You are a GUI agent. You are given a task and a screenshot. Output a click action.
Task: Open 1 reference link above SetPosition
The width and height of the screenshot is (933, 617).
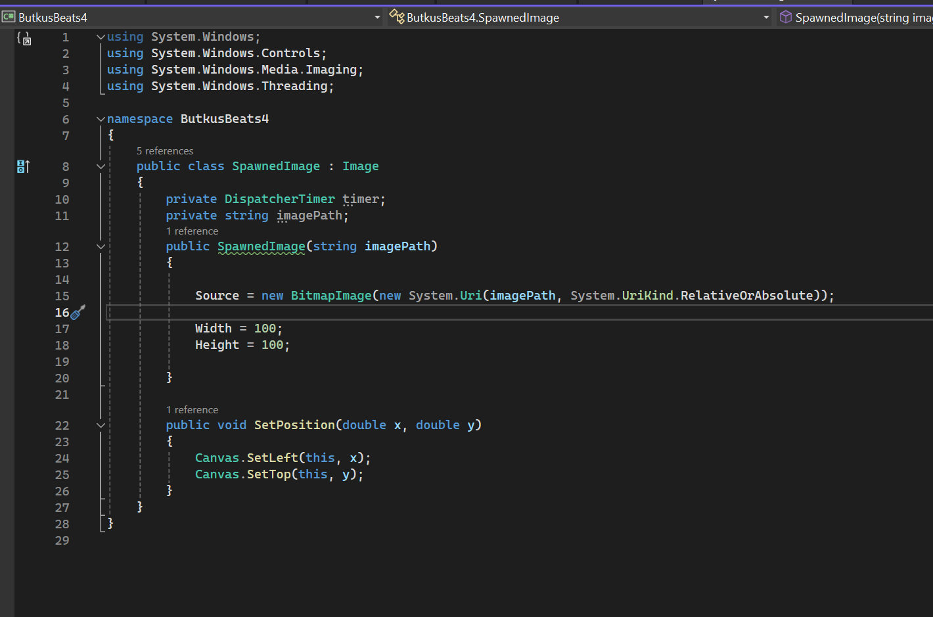tap(192, 410)
